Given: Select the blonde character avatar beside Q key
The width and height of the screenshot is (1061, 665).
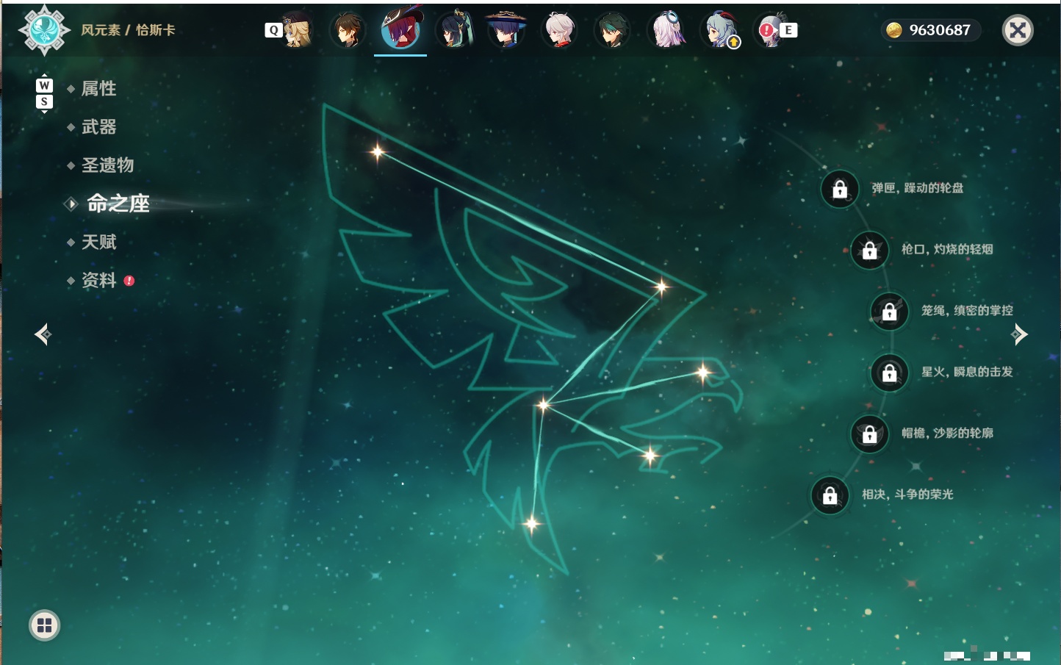Looking at the screenshot, I should (x=297, y=30).
